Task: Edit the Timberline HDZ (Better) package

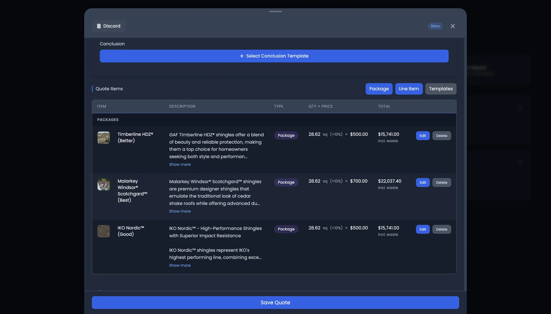Action: 423,136
